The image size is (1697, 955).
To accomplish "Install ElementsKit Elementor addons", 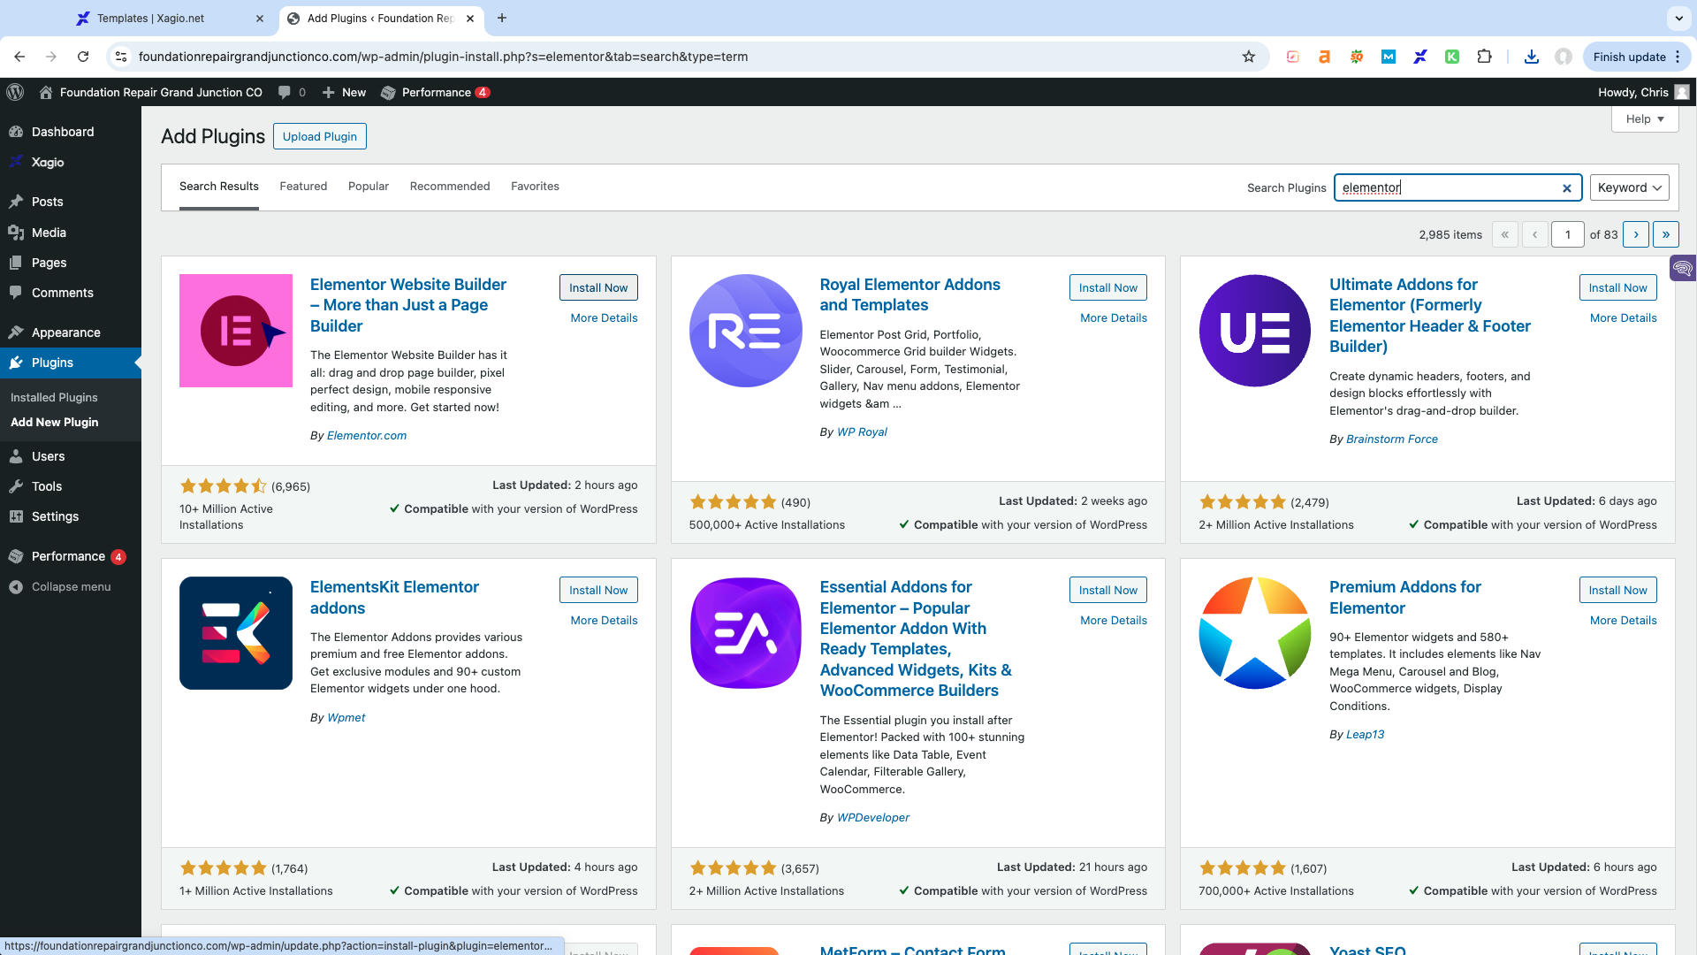I will click(598, 590).
